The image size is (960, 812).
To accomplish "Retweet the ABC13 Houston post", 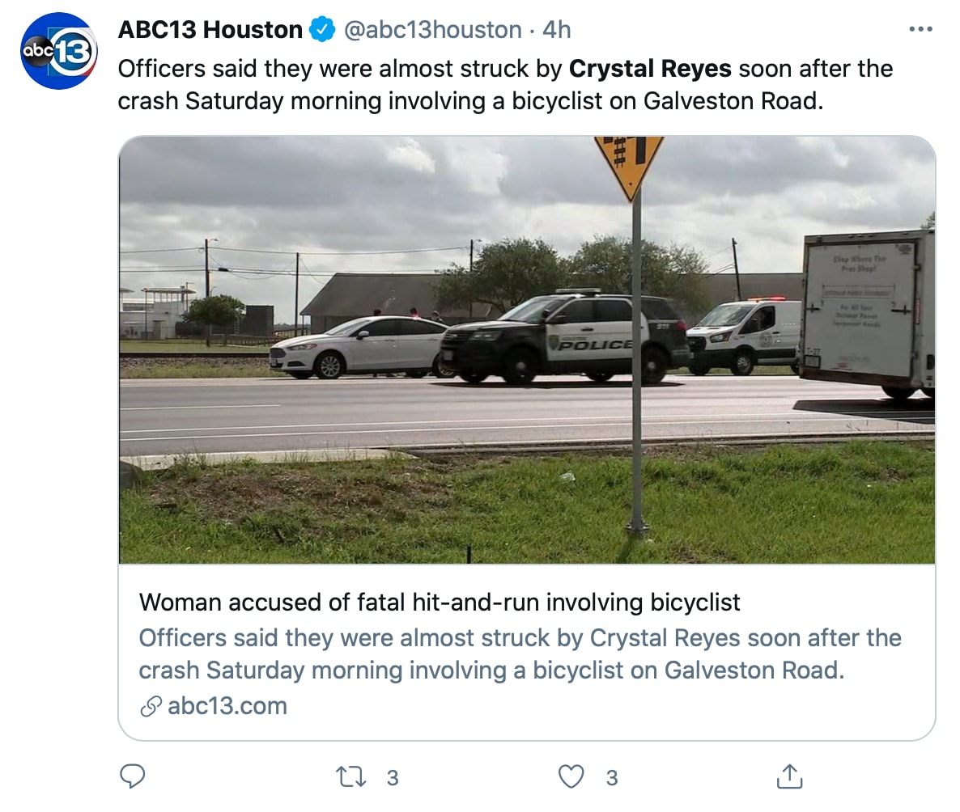I will coord(351,776).
